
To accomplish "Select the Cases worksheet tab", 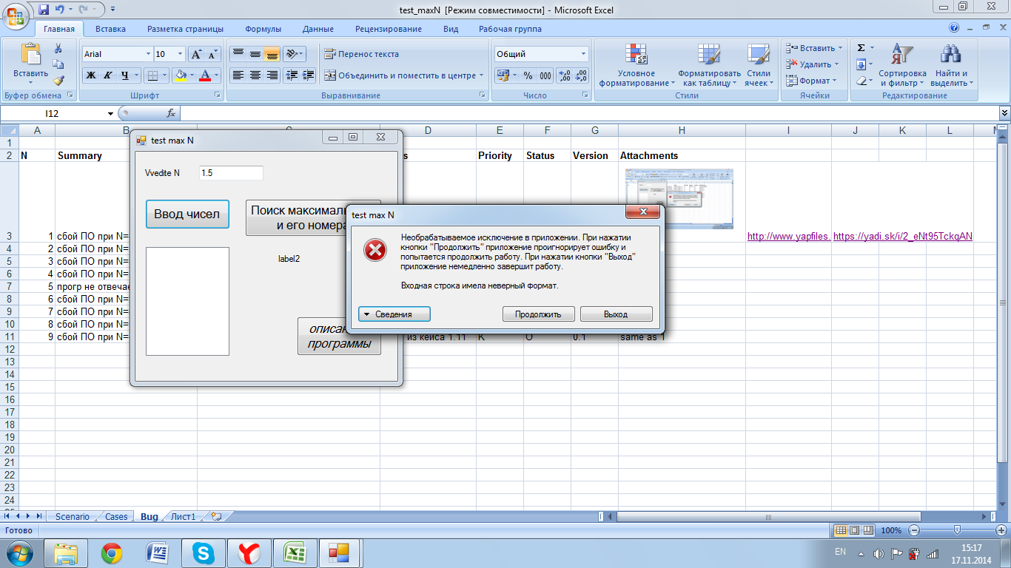I will (116, 517).
